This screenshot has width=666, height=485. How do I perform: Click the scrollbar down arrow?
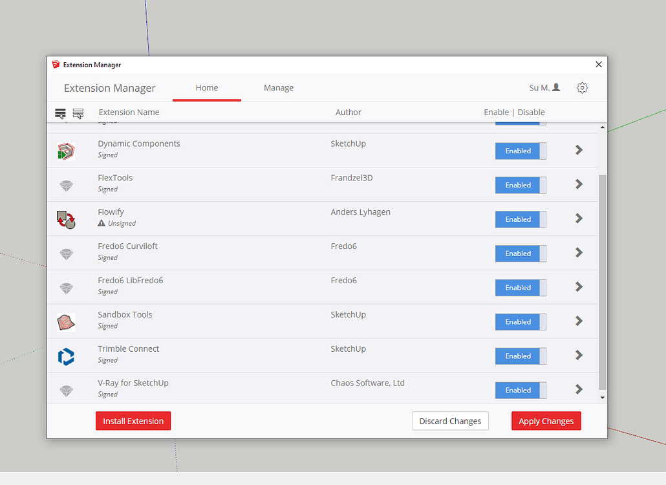coord(602,398)
